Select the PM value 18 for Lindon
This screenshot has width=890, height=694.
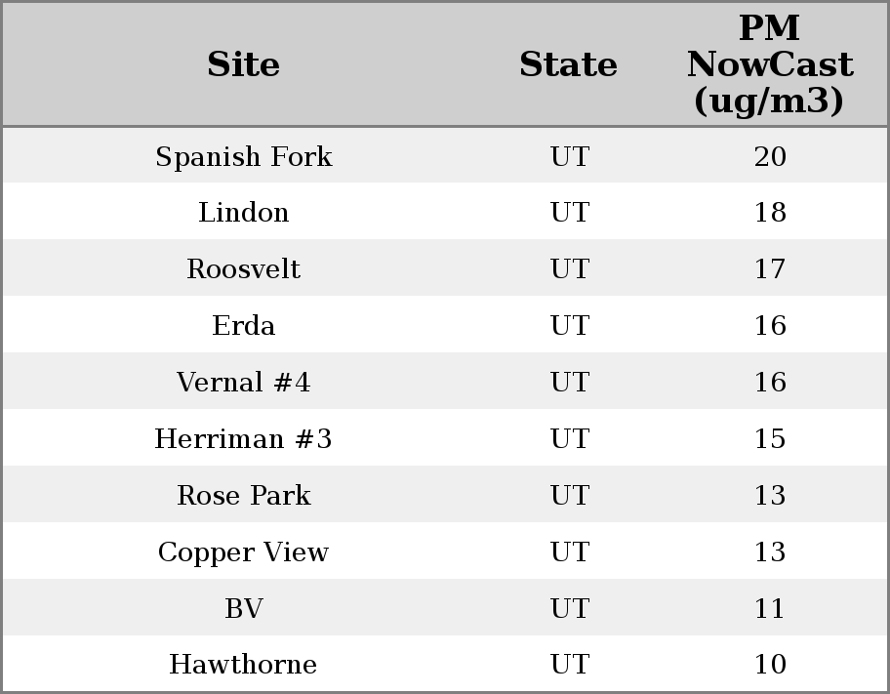coord(769,213)
